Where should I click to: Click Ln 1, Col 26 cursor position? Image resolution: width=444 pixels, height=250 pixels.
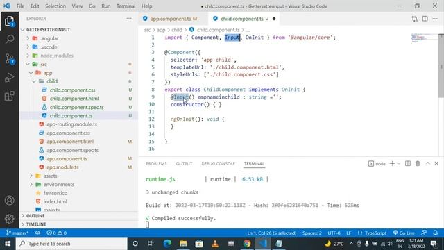[272, 233]
